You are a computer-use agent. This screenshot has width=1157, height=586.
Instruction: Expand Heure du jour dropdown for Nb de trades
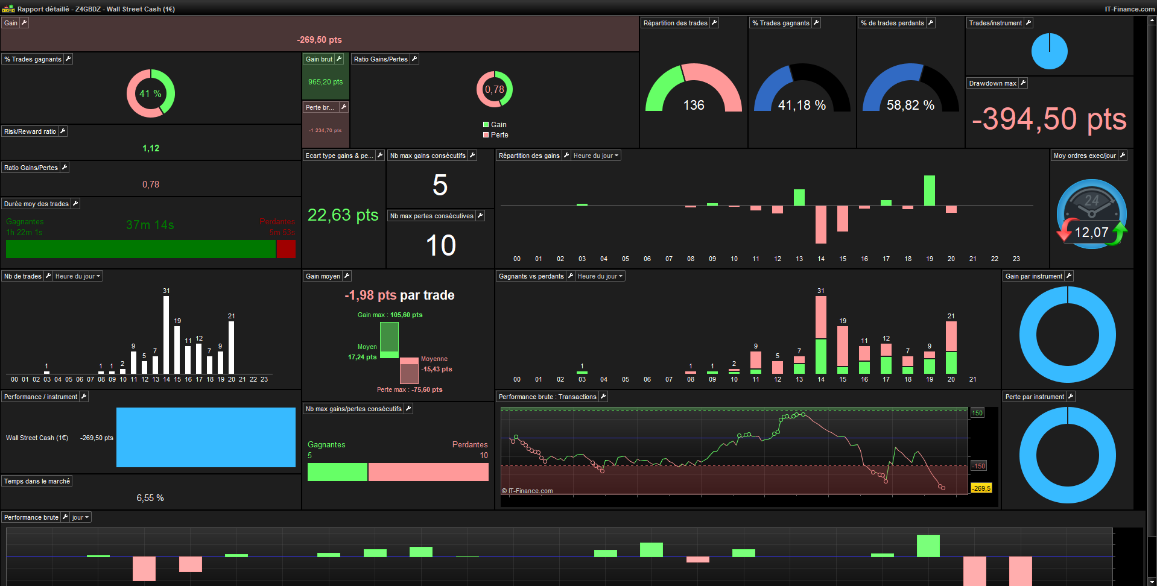tap(78, 276)
